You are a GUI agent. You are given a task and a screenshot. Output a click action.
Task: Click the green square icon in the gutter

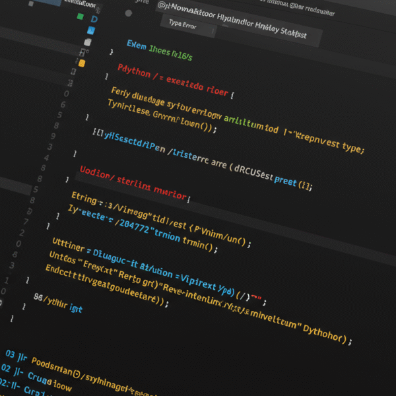click(80, 16)
